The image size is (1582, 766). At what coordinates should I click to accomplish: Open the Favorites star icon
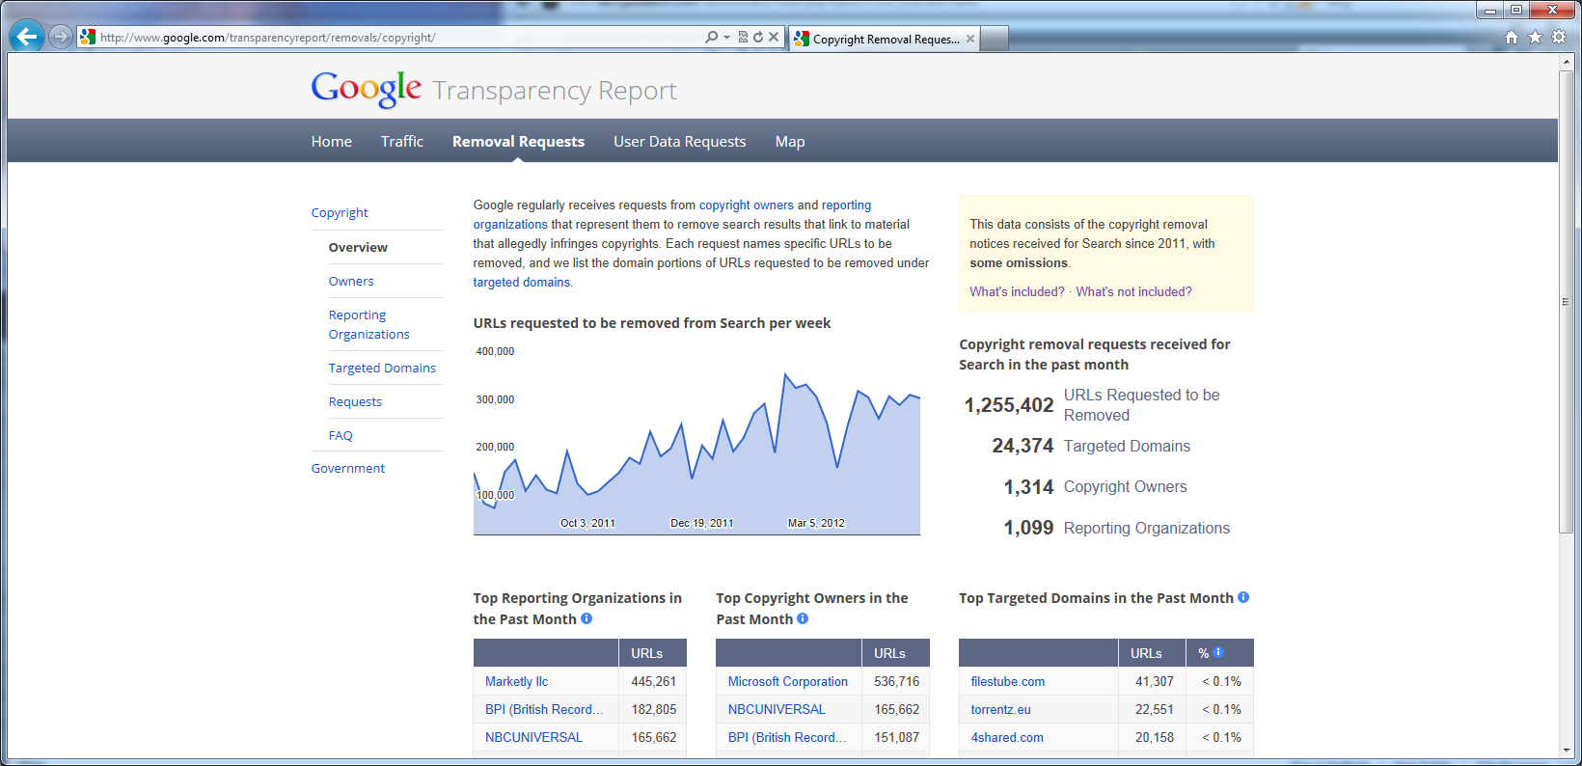[1536, 38]
